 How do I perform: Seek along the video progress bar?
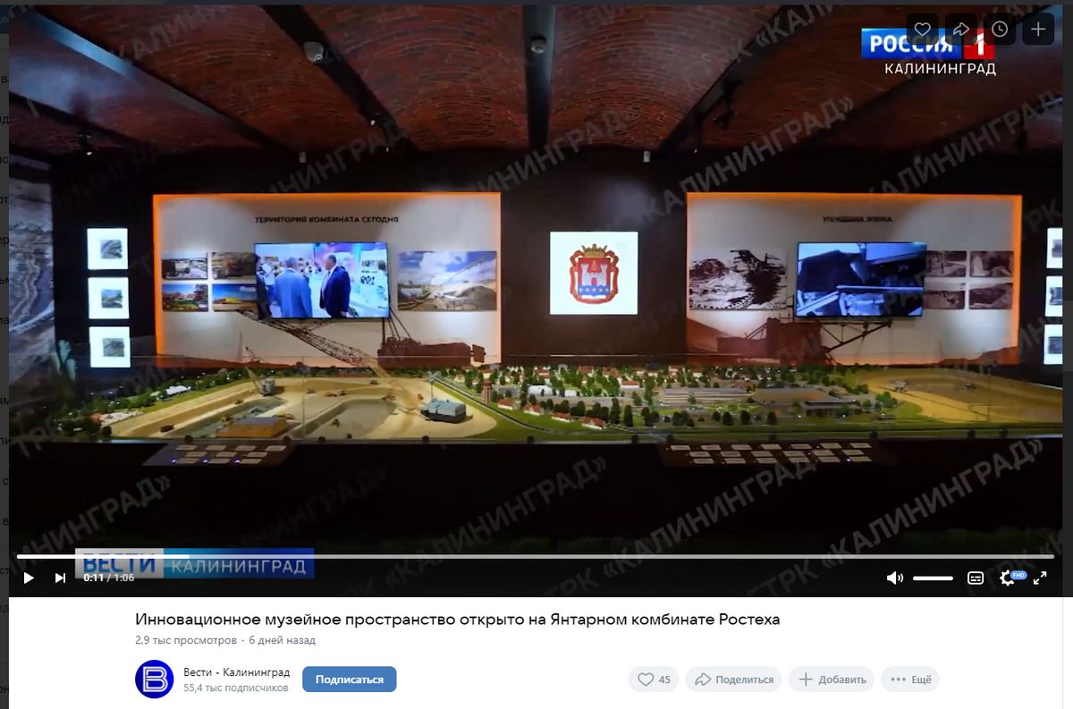[535, 556]
